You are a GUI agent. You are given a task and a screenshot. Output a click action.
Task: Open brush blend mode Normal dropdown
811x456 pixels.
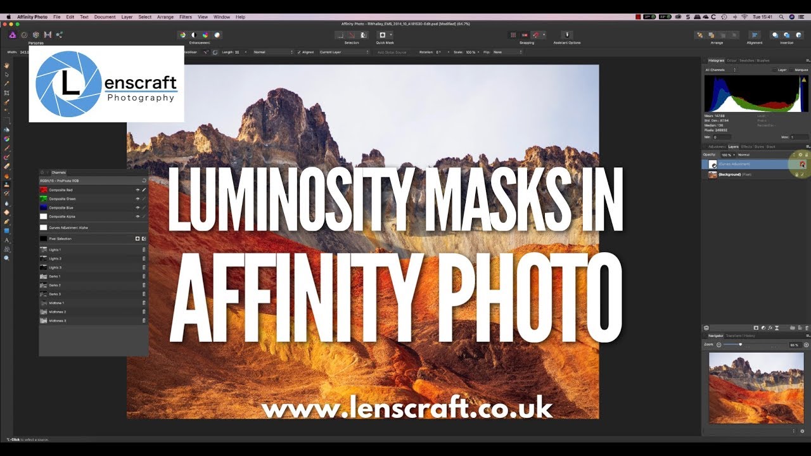pos(272,52)
